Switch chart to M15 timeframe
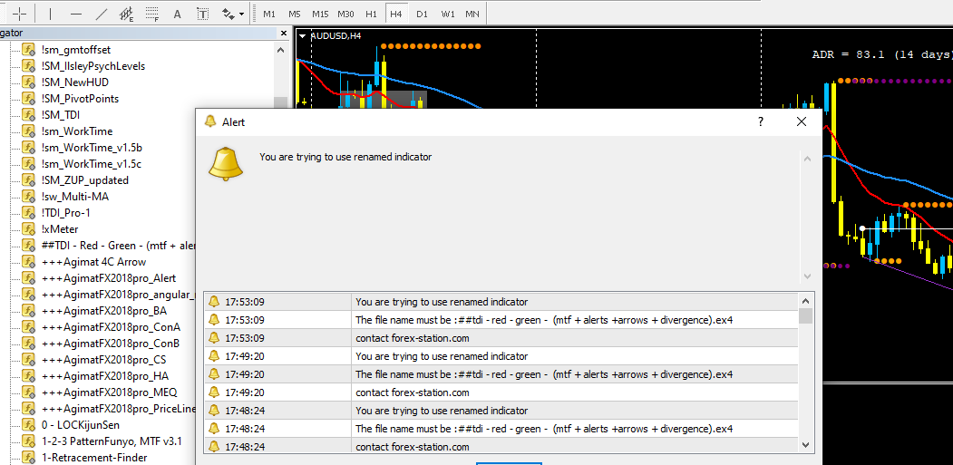This screenshot has height=465, width=953. pyautogui.click(x=320, y=14)
